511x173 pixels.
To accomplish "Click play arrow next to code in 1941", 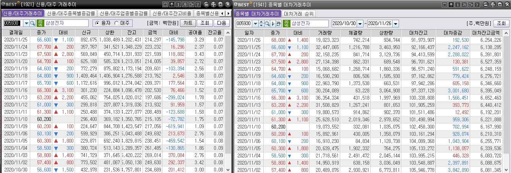I will pos(273,24).
